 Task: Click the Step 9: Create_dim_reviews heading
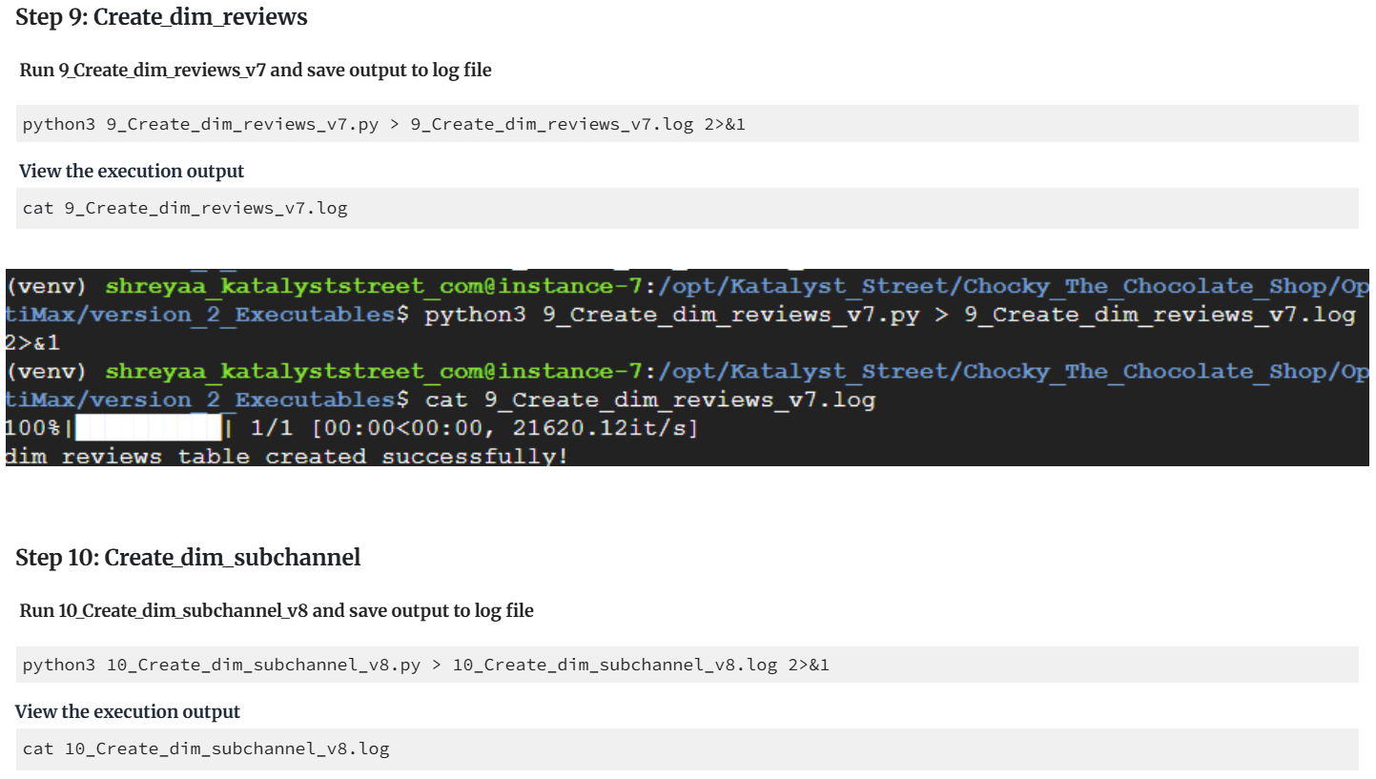point(161,17)
